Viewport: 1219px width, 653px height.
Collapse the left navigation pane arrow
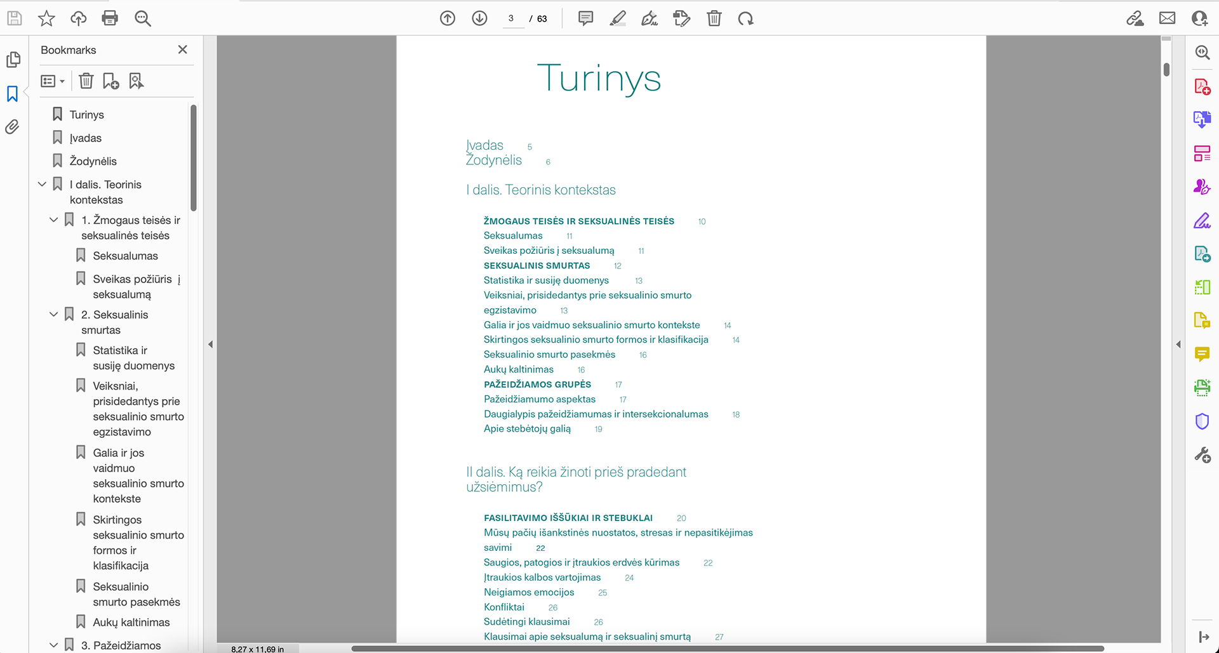pyautogui.click(x=210, y=345)
